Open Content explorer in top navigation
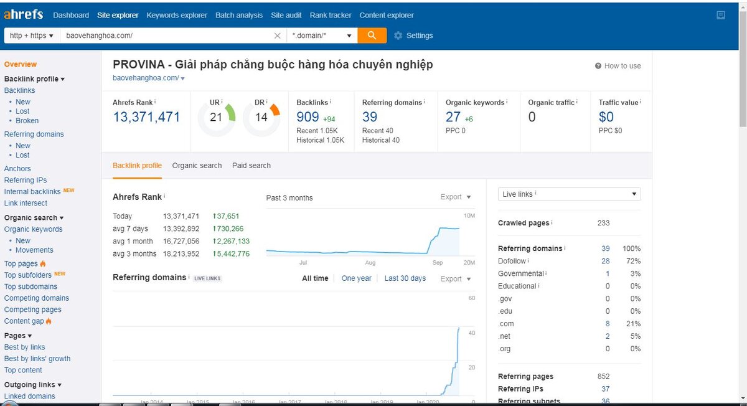 [x=387, y=15]
